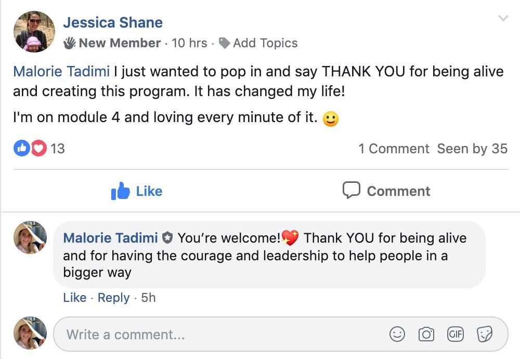The height and width of the screenshot is (359, 520).
Task: Expand the post options chevron menu
Action: pyautogui.click(x=503, y=19)
